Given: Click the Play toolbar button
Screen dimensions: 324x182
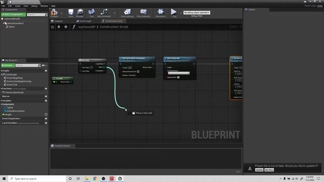Looking at the screenshot, I should pos(174,13).
